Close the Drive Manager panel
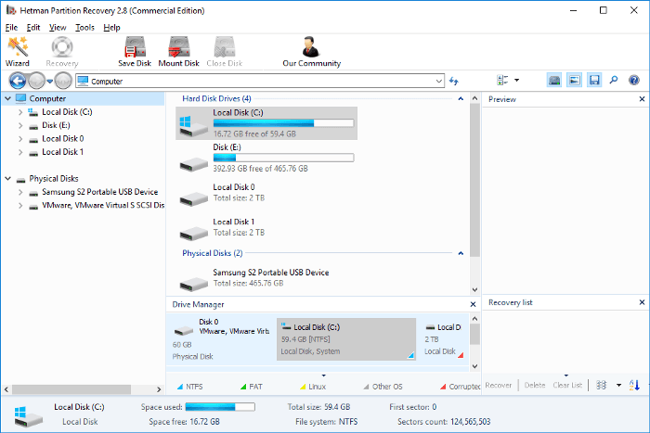650x433 pixels. [x=473, y=304]
